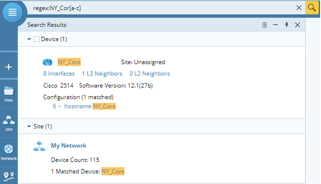Open the list view options icon
This screenshot has width=321, height=184.
click(x=264, y=25)
